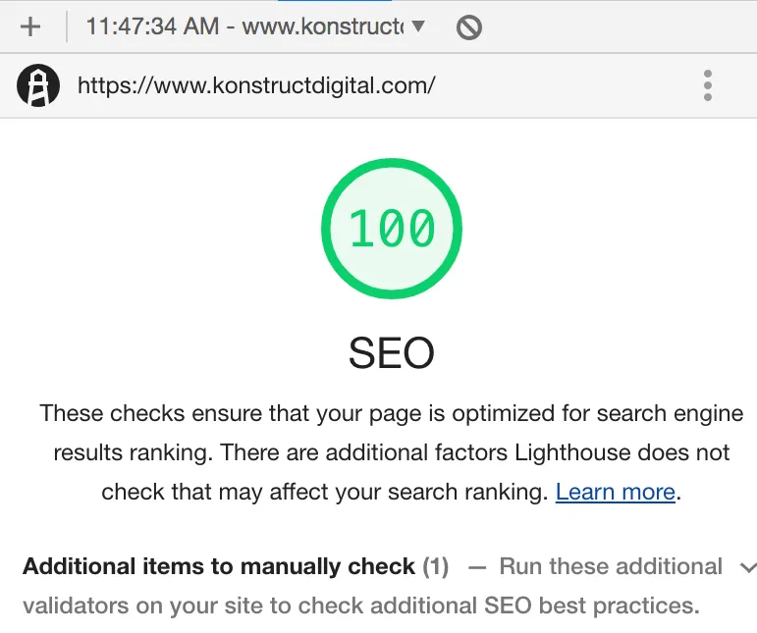
Task: Click the clear all reports circle-slash icon
Action: 468,27
